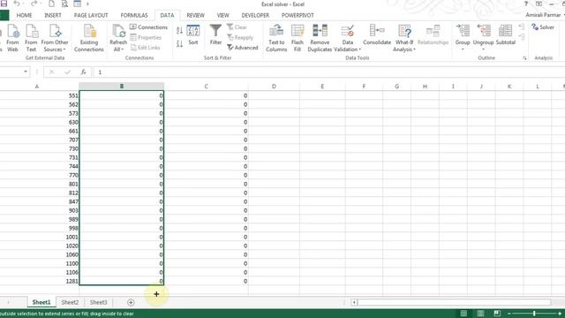Image resolution: width=565 pixels, height=318 pixels.
Task: Click the Clear filter button
Action: click(237, 27)
